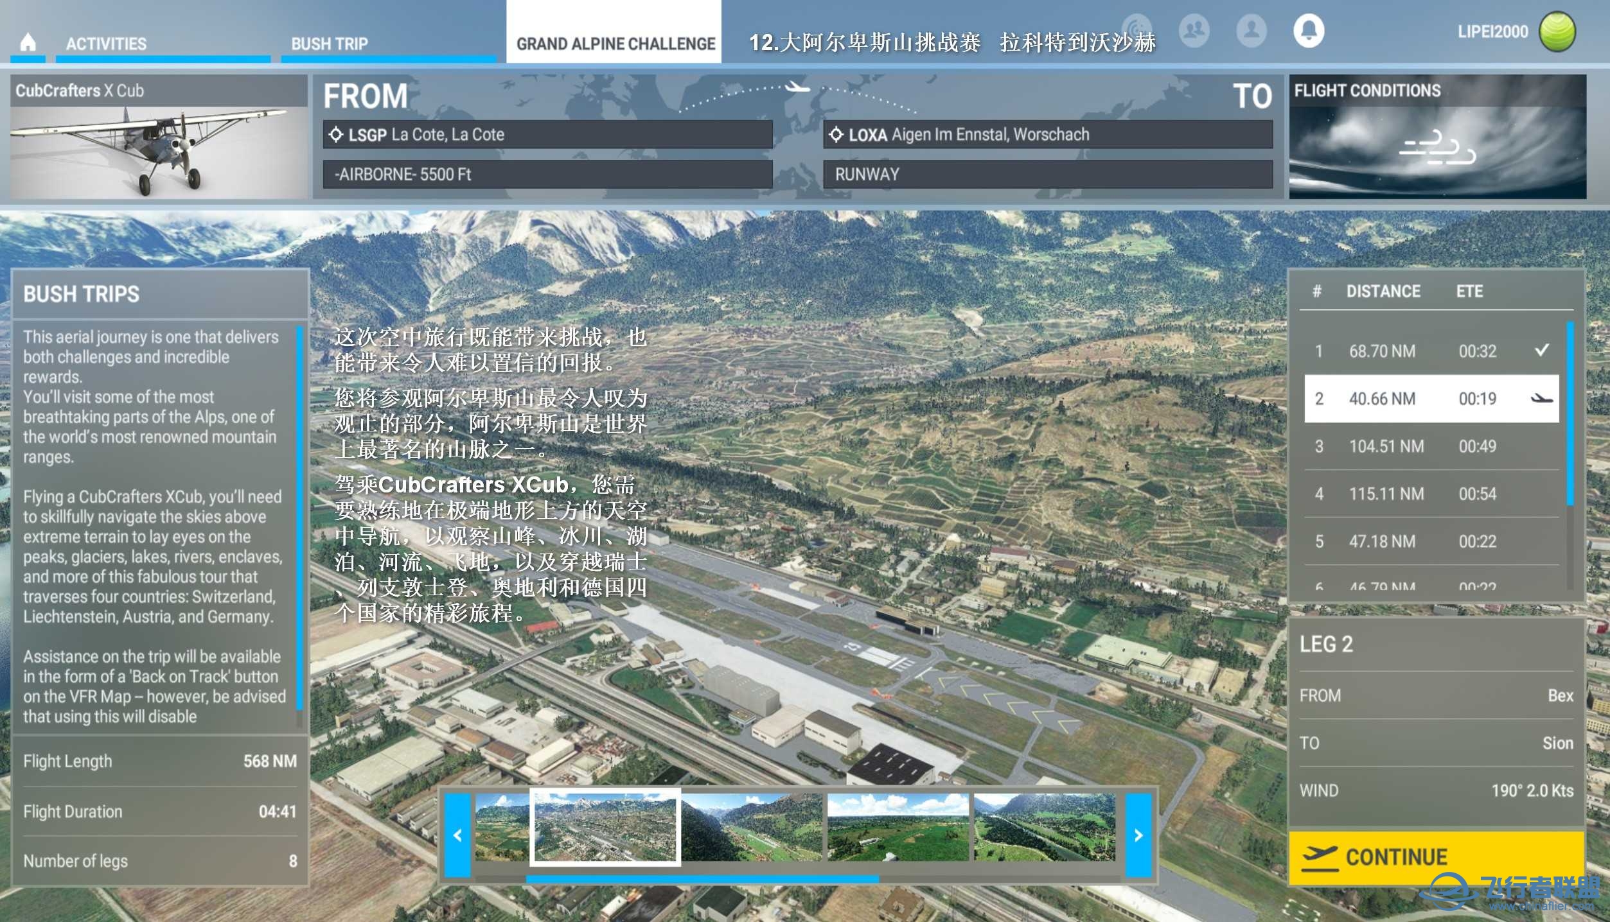This screenshot has width=1610, height=922.
Task: Click the LIPEI2000 username
Action: [x=1492, y=31]
